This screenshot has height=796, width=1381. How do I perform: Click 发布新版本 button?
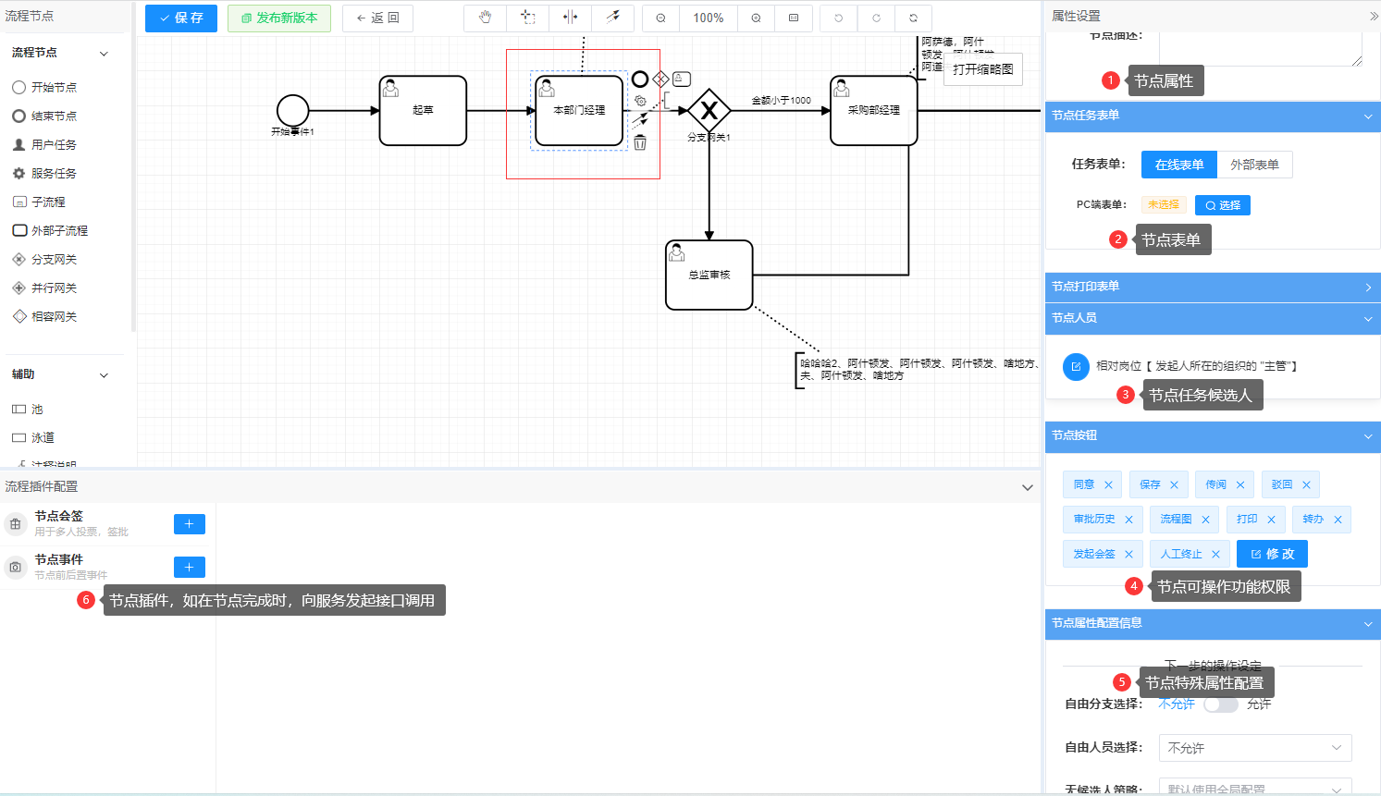pyautogui.click(x=279, y=18)
